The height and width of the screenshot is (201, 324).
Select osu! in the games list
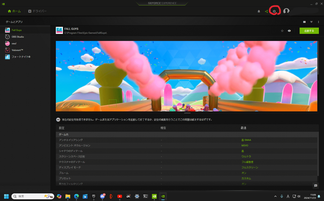[x=25, y=43]
